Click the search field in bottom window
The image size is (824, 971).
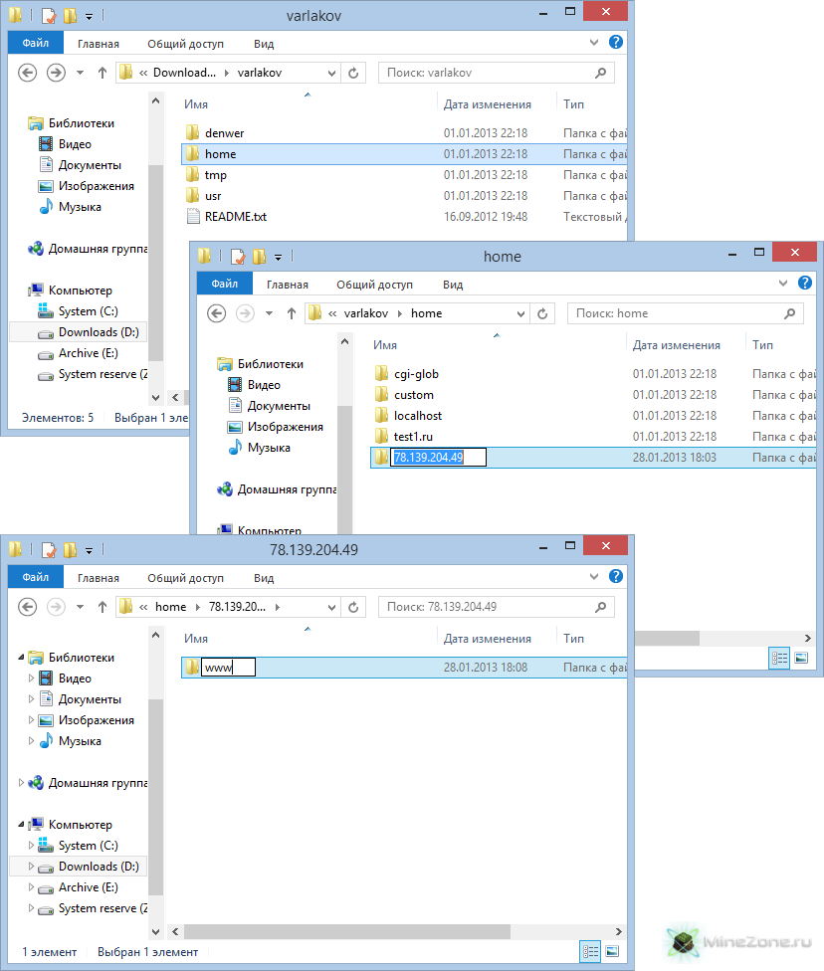click(488, 607)
